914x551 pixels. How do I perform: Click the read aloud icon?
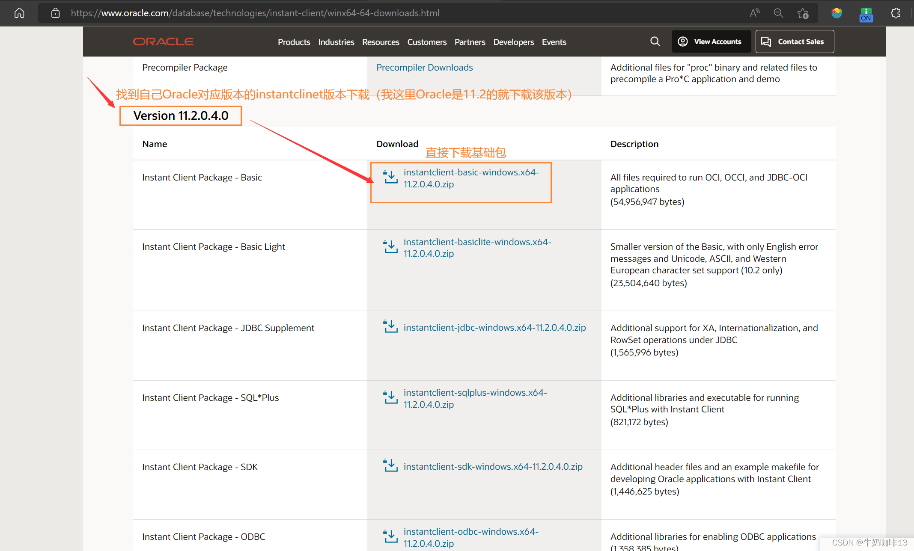(754, 13)
